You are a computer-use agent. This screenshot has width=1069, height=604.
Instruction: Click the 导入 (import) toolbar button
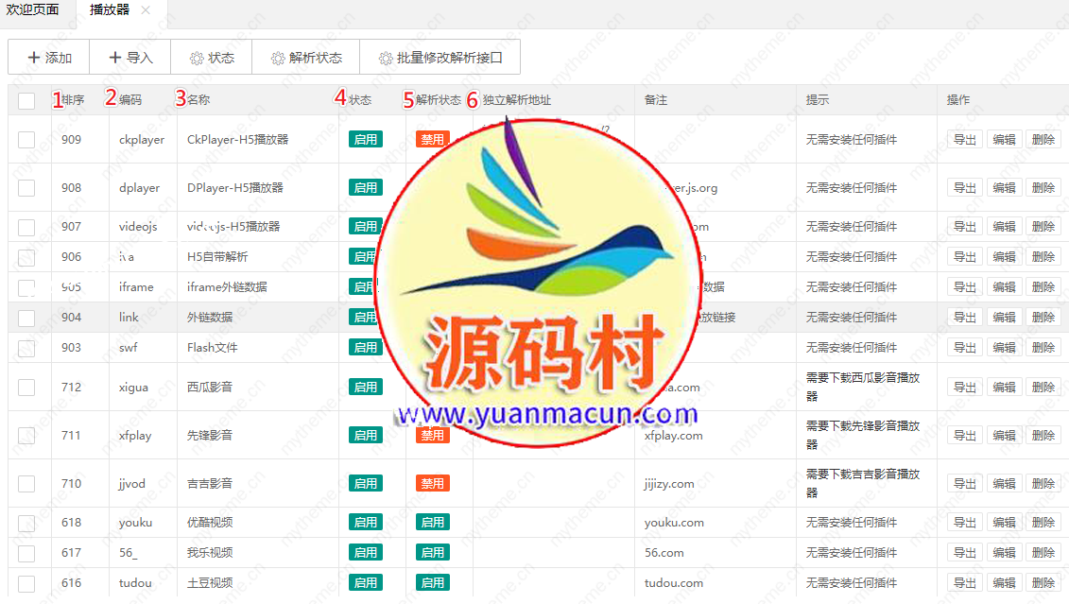pyautogui.click(x=130, y=58)
